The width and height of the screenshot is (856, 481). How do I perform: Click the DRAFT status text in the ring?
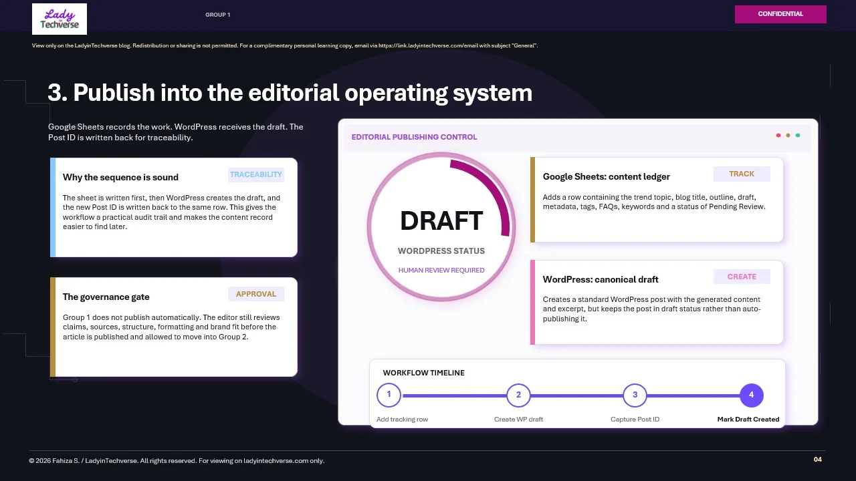[x=441, y=221]
